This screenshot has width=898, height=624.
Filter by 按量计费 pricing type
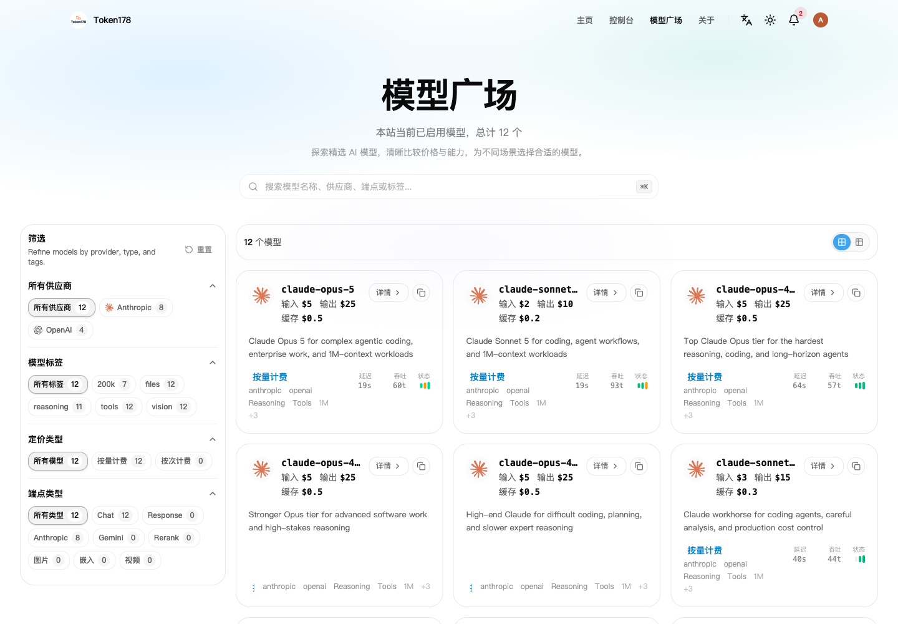[x=121, y=461]
